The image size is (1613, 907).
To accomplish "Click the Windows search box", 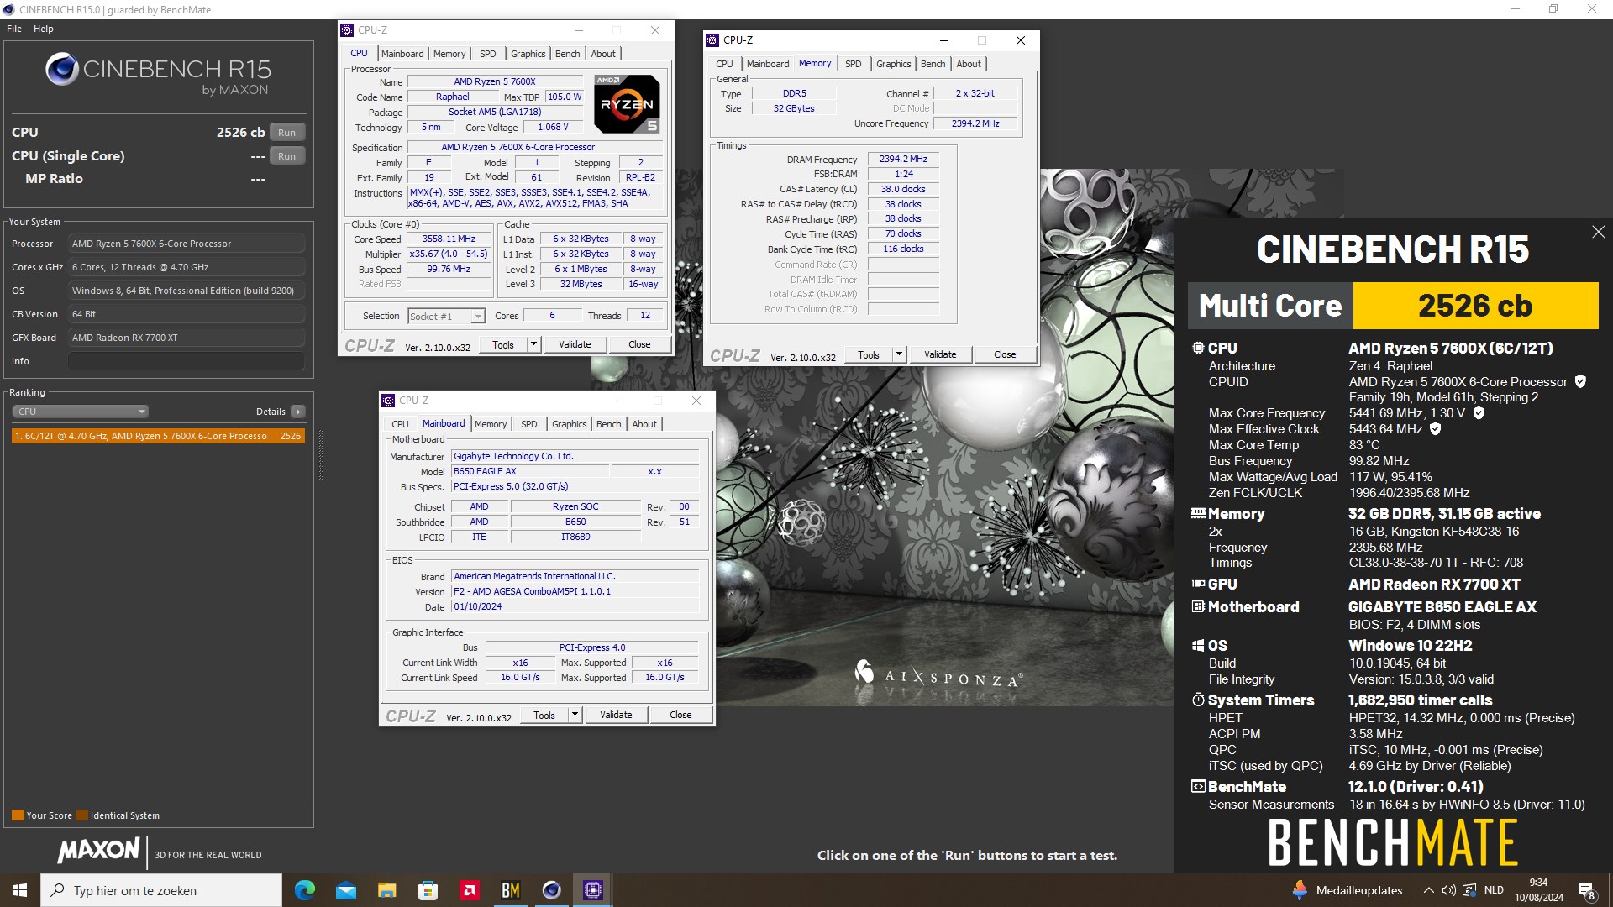I will (x=161, y=890).
